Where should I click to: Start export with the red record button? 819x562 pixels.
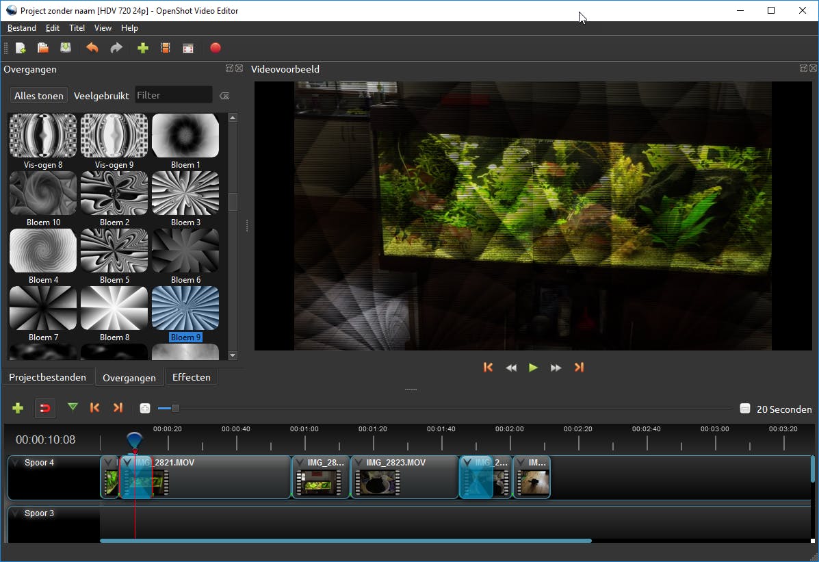215,48
